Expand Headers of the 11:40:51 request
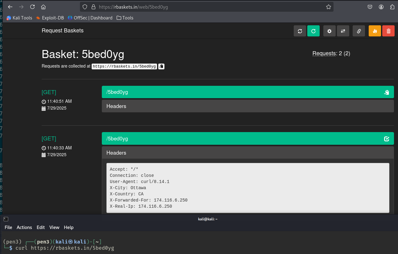The height and width of the screenshot is (254, 398). point(116,106)
